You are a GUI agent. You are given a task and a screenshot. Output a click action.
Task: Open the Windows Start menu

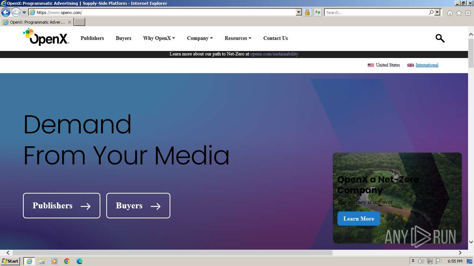point(10,261)
